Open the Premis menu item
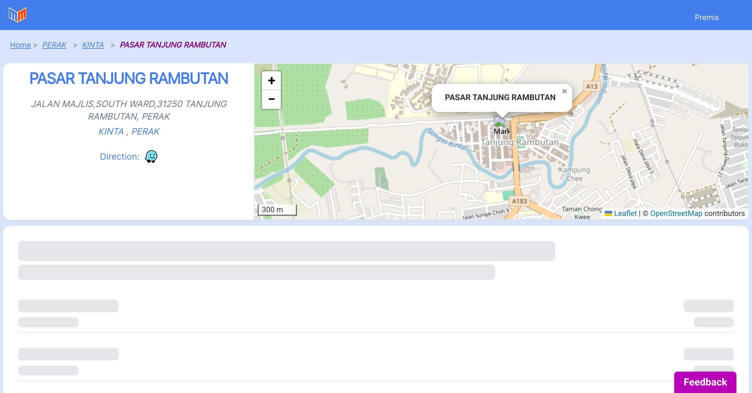This screenshot has height=393, width=752. [x=707, y=18]
